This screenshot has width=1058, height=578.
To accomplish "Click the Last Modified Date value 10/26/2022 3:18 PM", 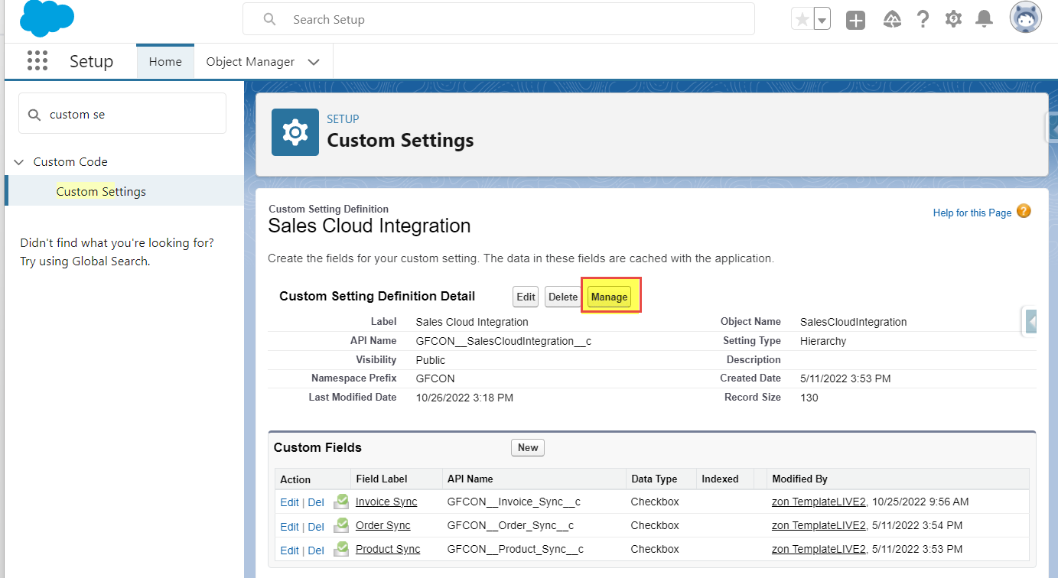I will coord(464,398).
